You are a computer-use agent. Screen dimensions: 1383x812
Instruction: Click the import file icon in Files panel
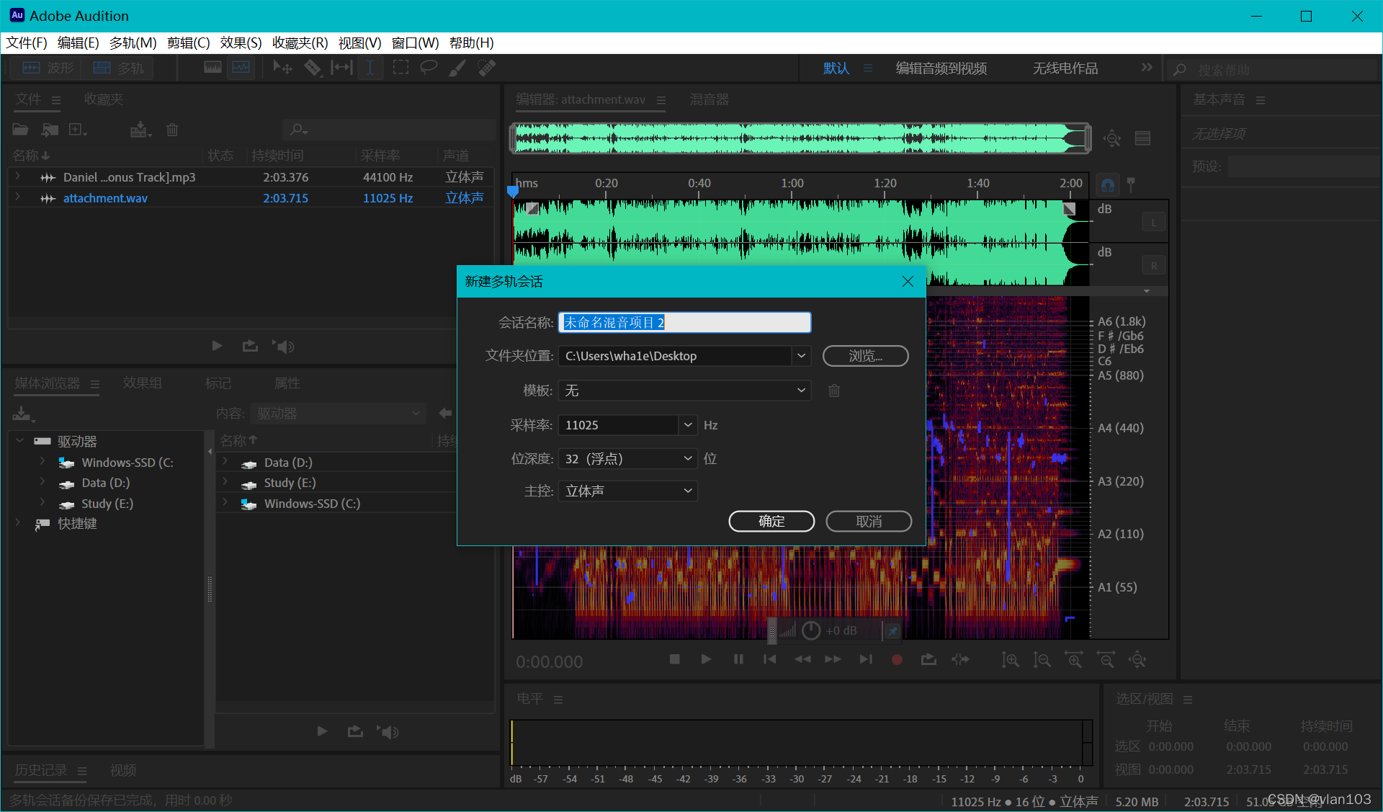[x=50, y=130]
